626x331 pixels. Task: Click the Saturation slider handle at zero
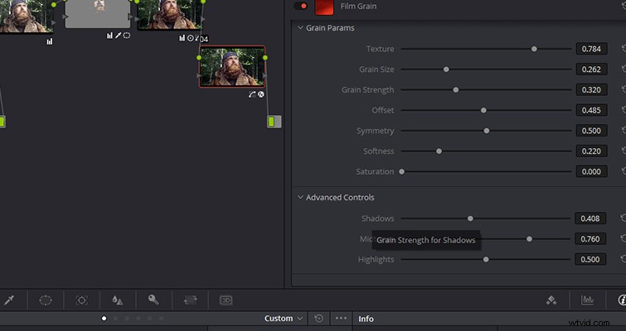[401, 171]
